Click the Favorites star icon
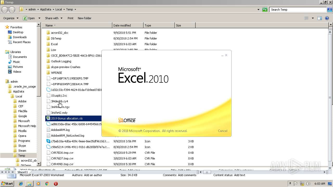 click(7, 27)
